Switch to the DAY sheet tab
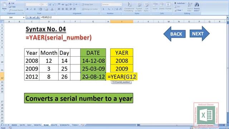The image size is (229, 129). click(29, 125)
